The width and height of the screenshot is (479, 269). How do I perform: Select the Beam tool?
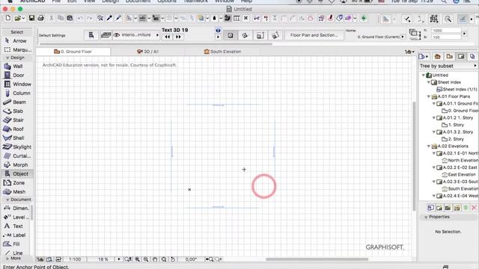pyautogui.click(x=15, y=102)
